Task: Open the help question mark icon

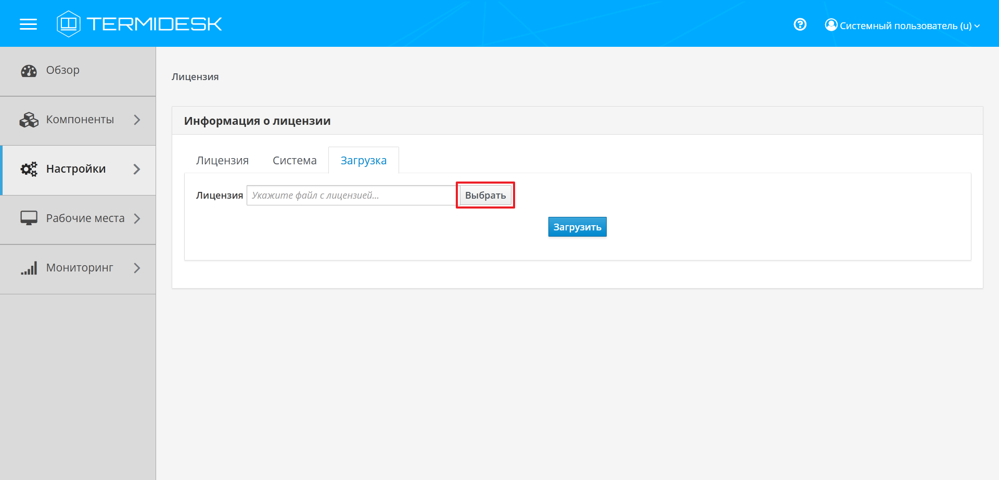Action: [800, 24]
